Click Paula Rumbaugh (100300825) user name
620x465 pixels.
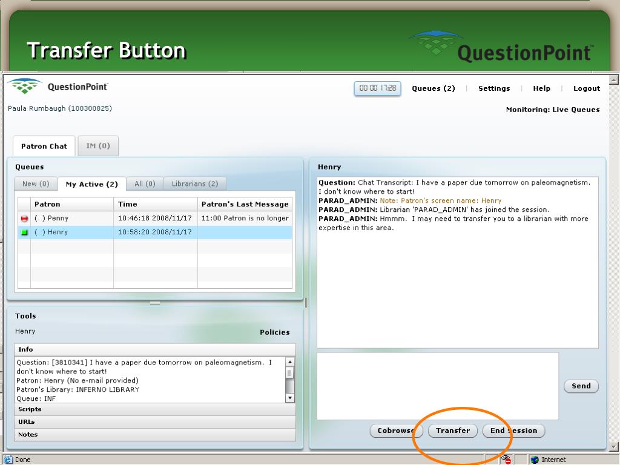pos(60,108)
